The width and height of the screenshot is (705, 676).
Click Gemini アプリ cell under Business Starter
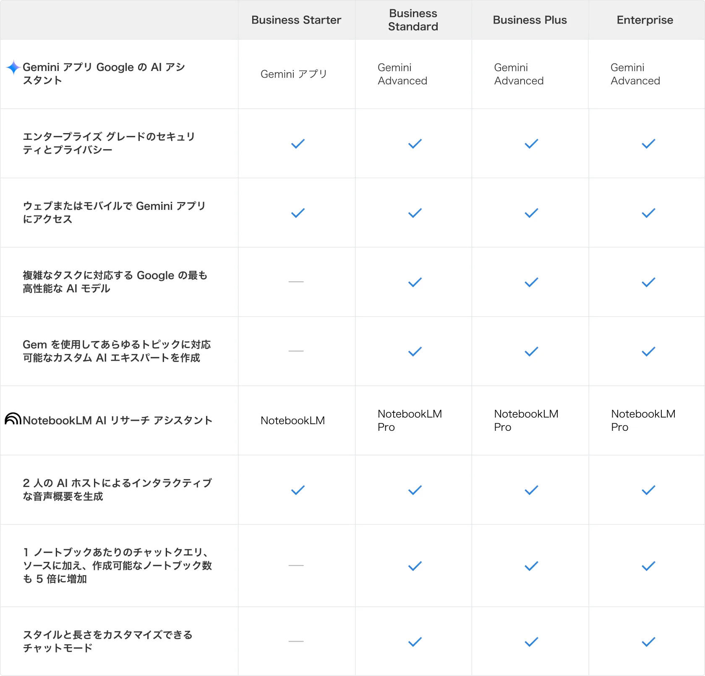click(293, 74)
